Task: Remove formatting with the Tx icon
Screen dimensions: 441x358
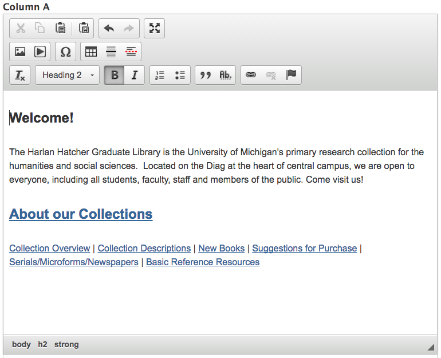Action: (20, 75)
